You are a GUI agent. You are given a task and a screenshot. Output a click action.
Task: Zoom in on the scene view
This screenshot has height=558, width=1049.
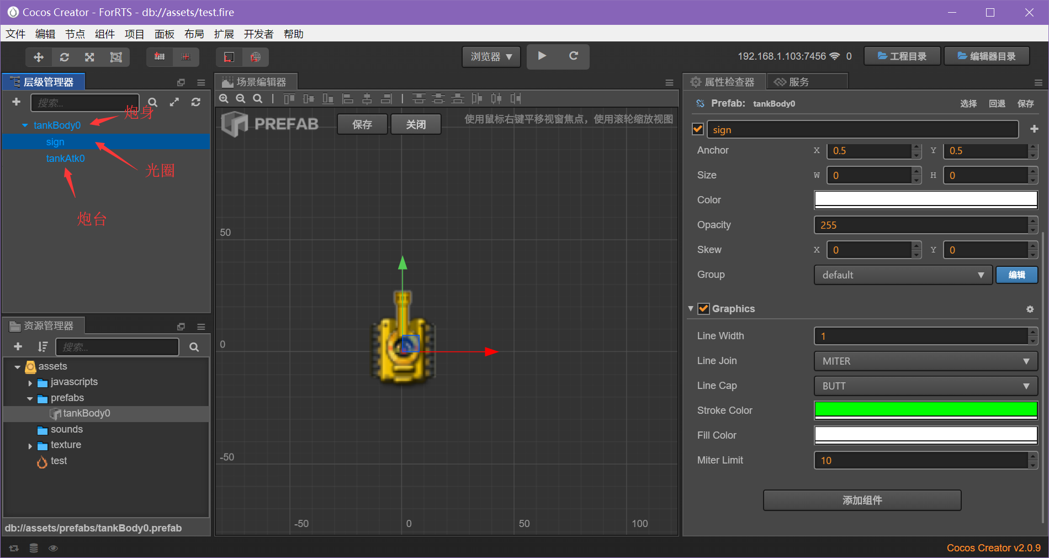pos(224,98)
